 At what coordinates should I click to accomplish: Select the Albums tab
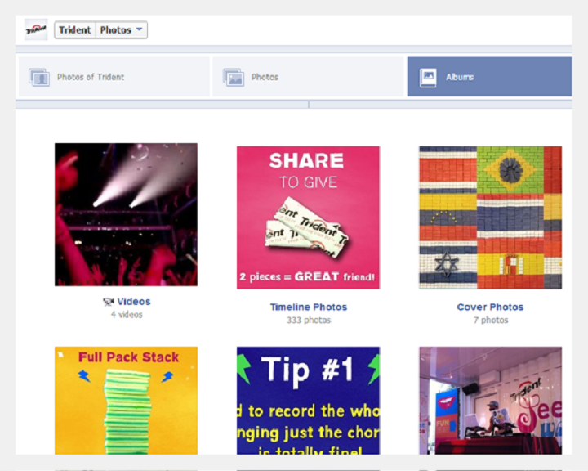pos(489,77)
